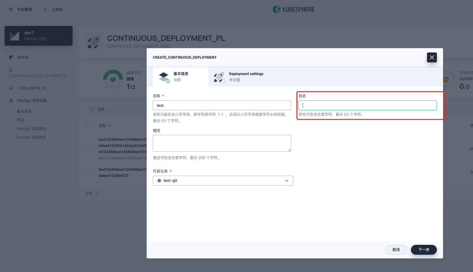Click the 工作台 icon in top bar
This screenshot has height=272, width=473.
point(45,9)
